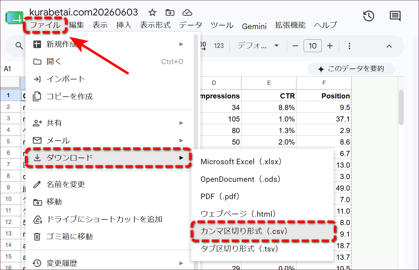The height and width of the screenshot is (270, 419).
Task: Open the three-dot more toolbar options
Action: [x=349, y=46]
